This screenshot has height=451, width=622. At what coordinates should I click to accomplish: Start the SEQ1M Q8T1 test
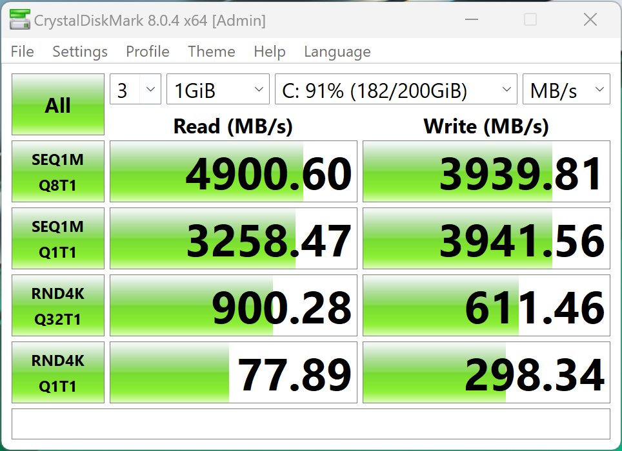(x=58, y=171)
